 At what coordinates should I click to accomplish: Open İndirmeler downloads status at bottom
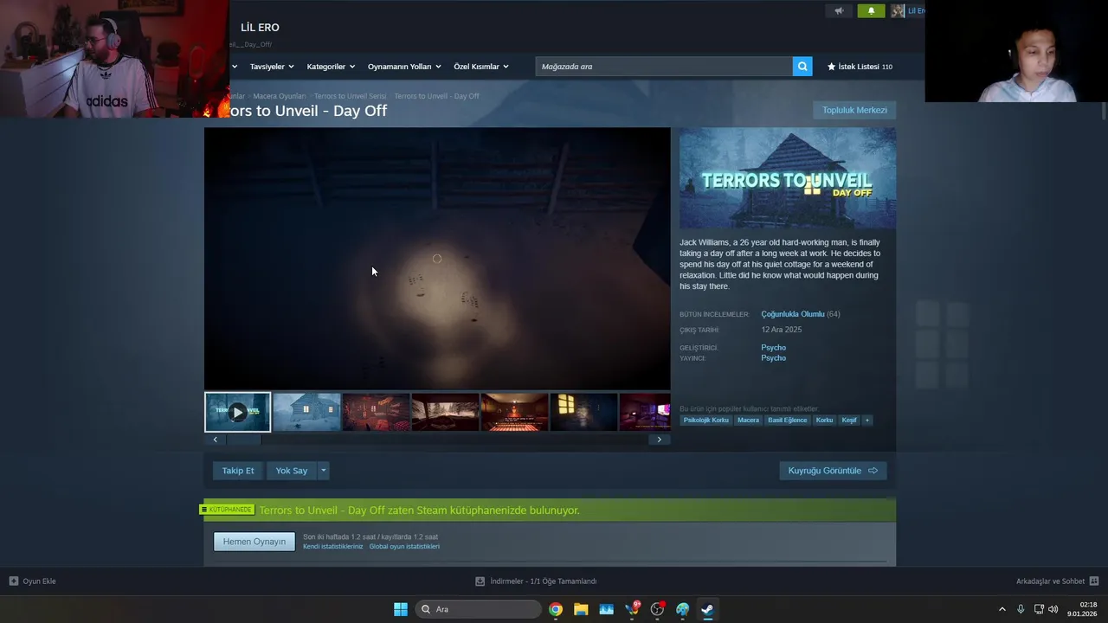coord(537,581)
